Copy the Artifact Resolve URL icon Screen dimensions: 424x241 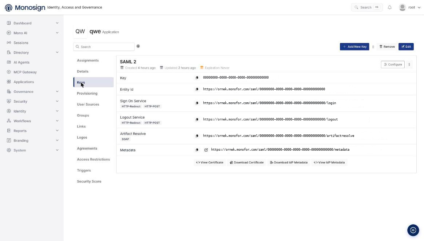[197, 136]
